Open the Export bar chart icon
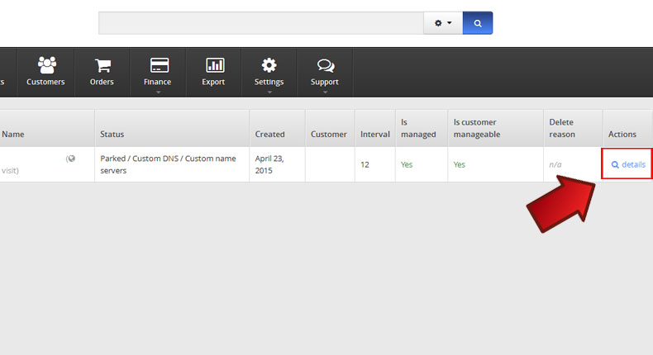The width and height of the screenshot is (653, 355). click(x=213, y=65)
